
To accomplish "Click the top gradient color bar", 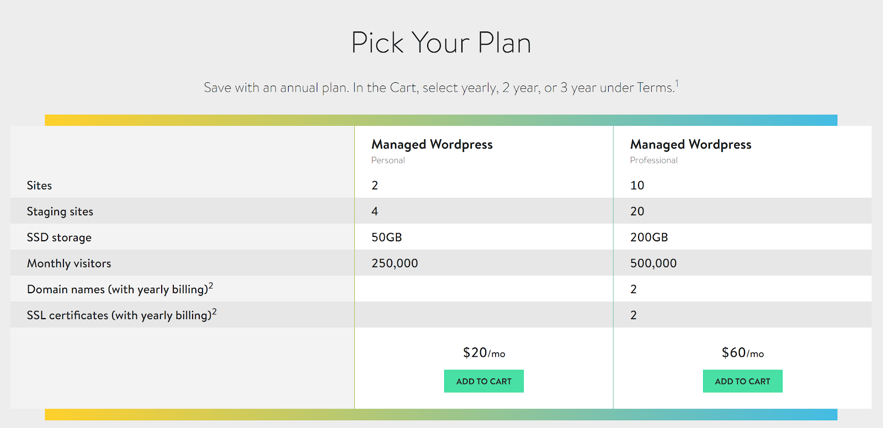I will click(x=441, y=120).
